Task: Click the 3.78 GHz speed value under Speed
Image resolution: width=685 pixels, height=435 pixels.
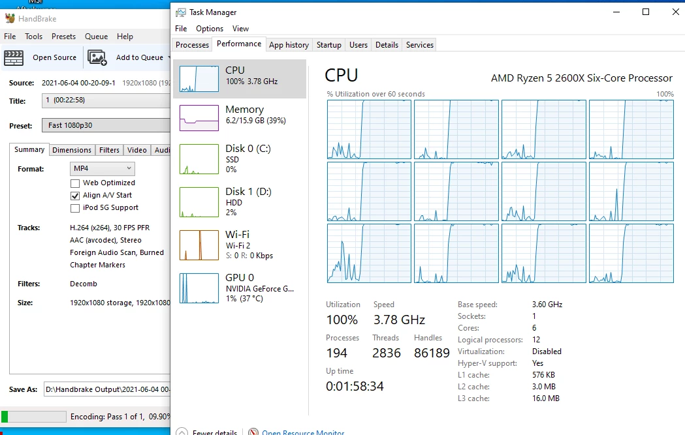Action: coord(399,320)
